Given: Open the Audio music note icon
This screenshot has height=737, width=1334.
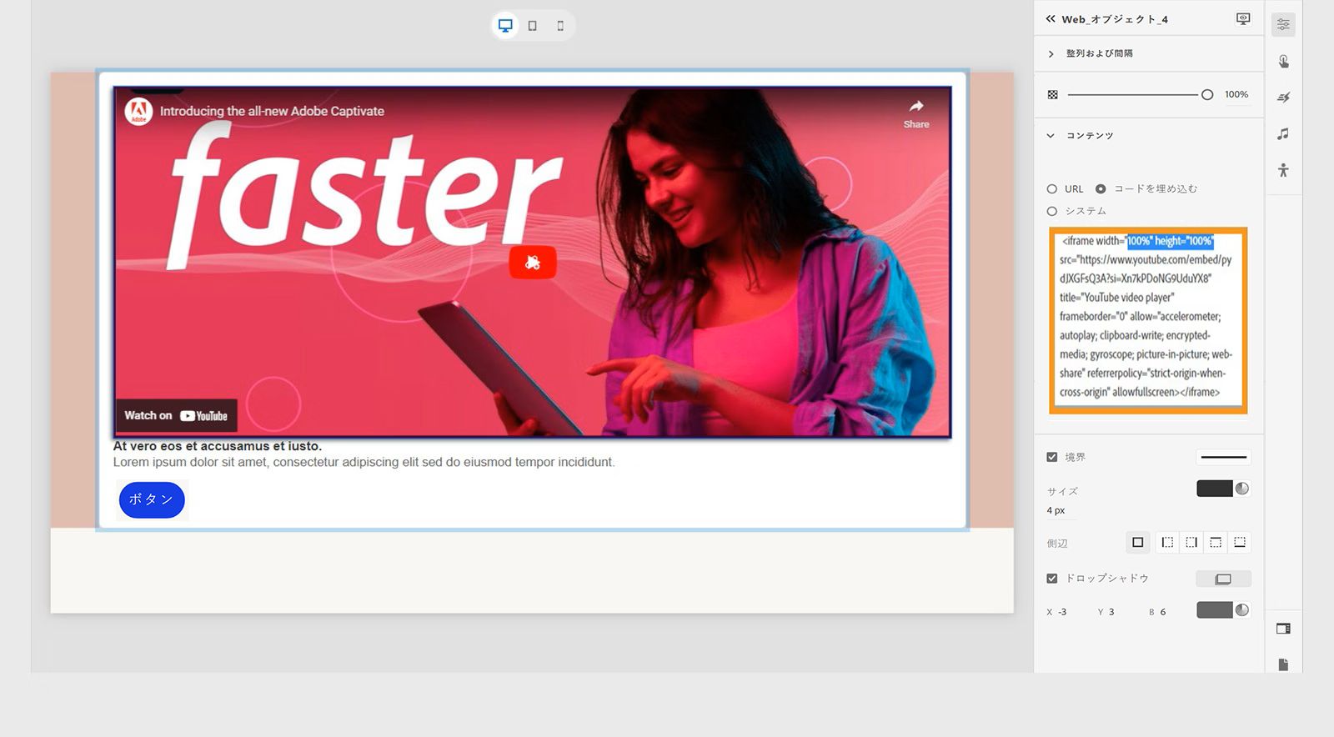Looking at the screenshot, I should [1283, 133].
